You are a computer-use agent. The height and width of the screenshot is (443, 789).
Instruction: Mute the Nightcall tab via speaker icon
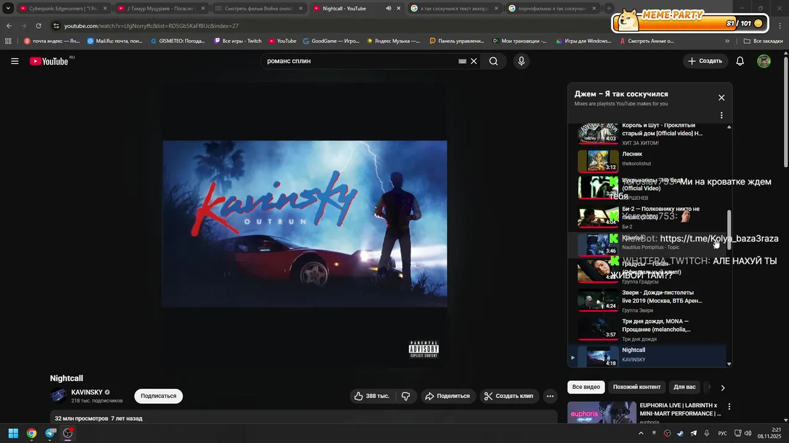click(x=388, y=9)
